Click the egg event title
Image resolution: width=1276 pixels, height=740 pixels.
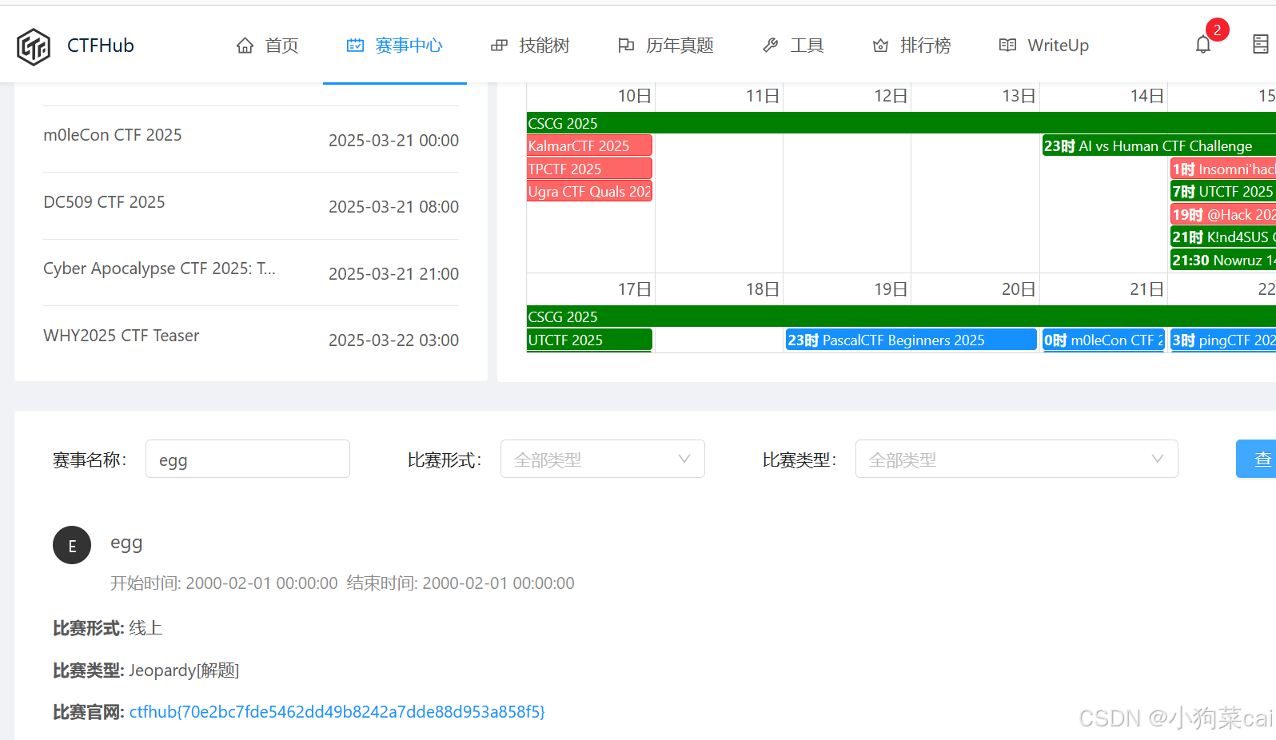tap(126, 543)
